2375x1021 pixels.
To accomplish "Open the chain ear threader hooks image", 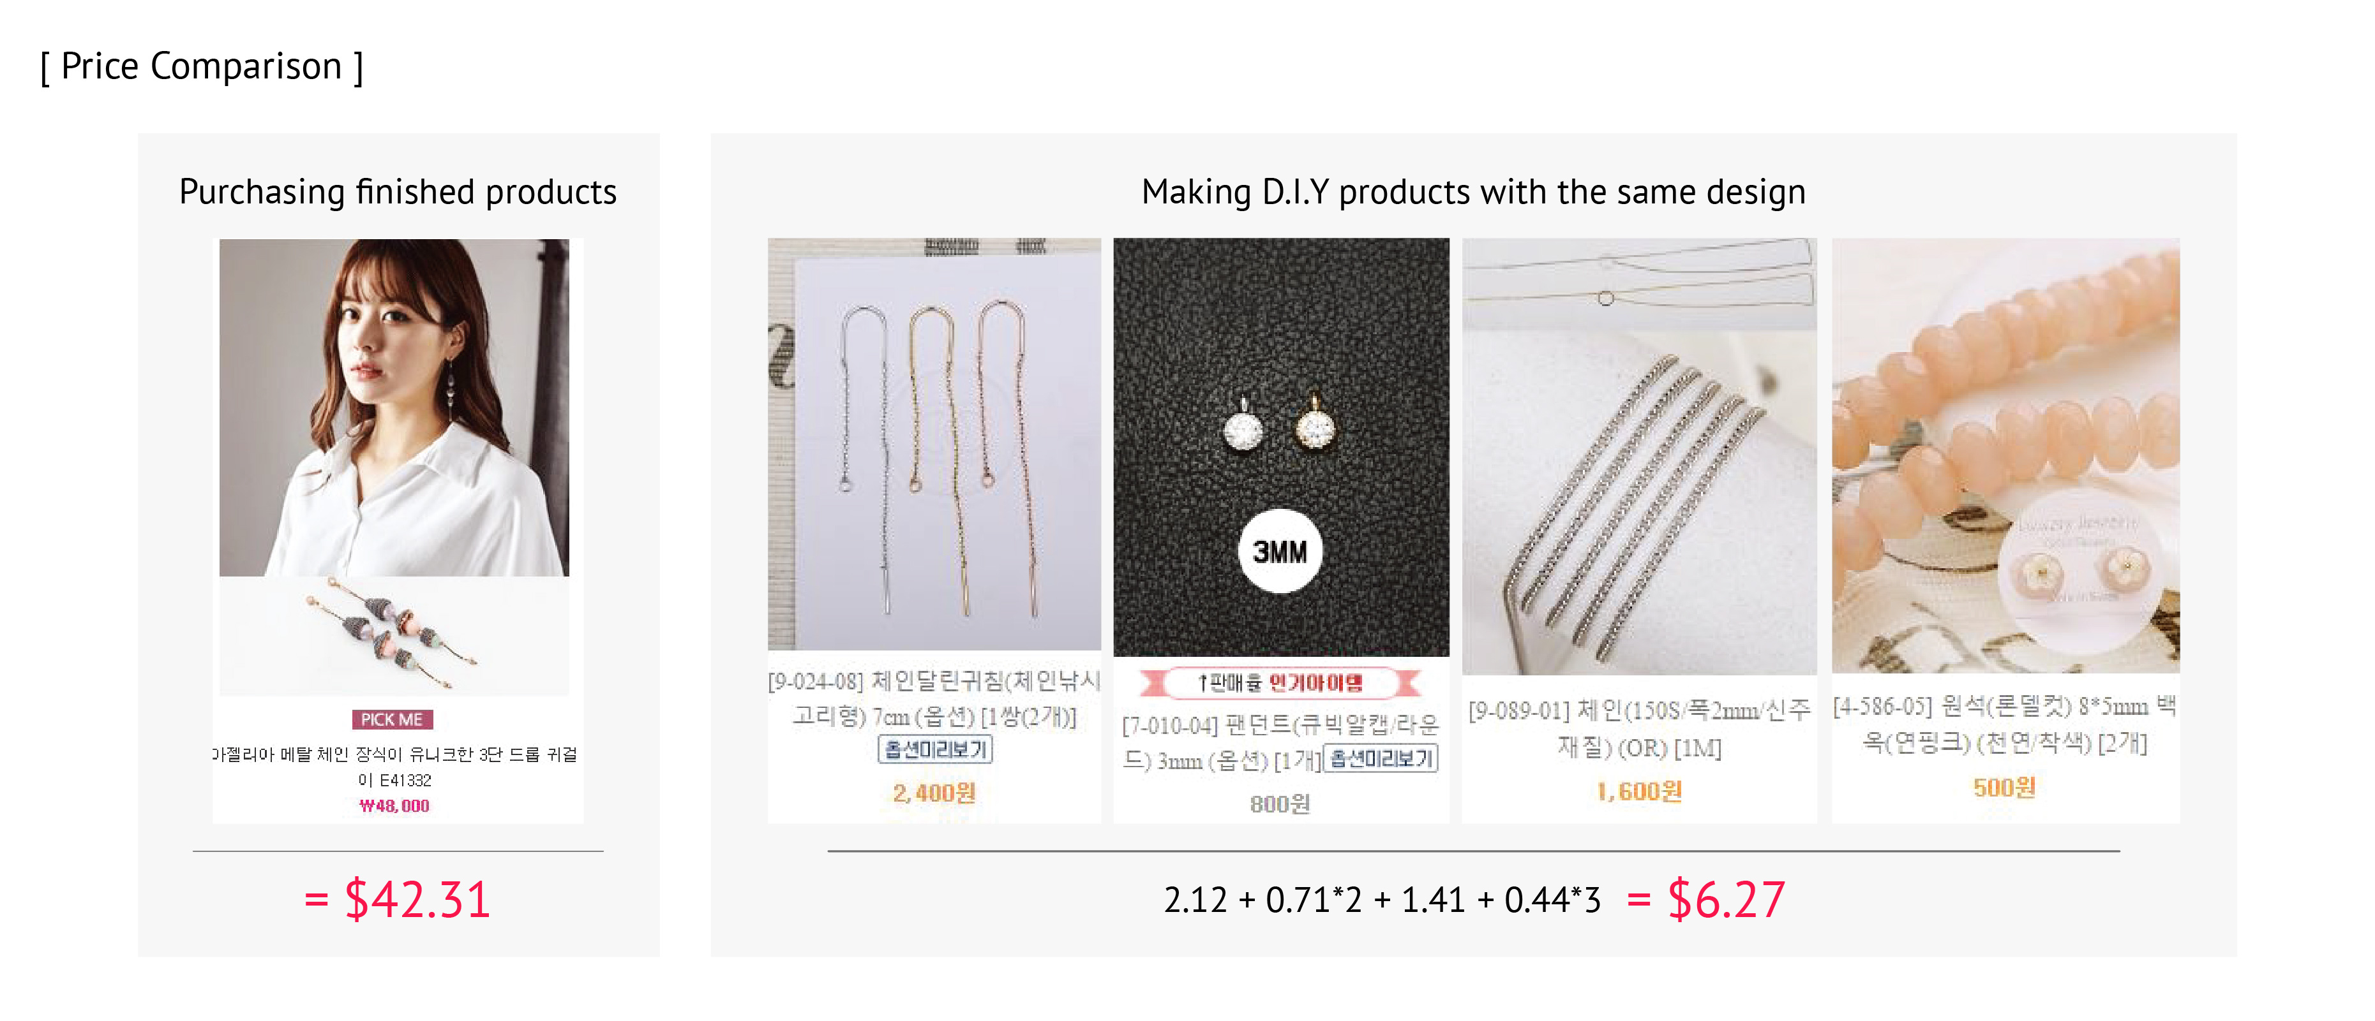I will coord(934,444).
